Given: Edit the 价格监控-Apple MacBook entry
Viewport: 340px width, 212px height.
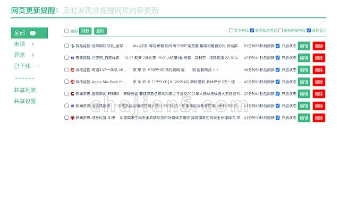Looking at the screenshot, I should (304, 82).
